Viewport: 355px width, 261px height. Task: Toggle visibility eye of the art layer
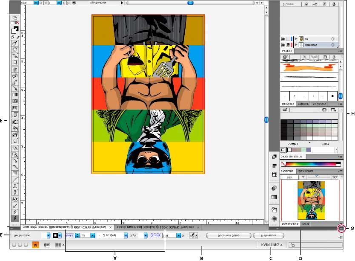pos(283,39)
